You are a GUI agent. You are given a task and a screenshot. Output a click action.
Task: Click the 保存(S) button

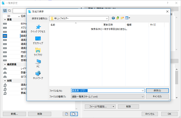[157, 91]
